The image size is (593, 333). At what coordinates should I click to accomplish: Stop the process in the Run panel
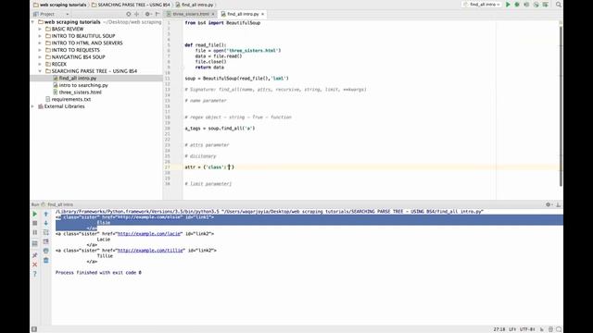coord(35,223)
